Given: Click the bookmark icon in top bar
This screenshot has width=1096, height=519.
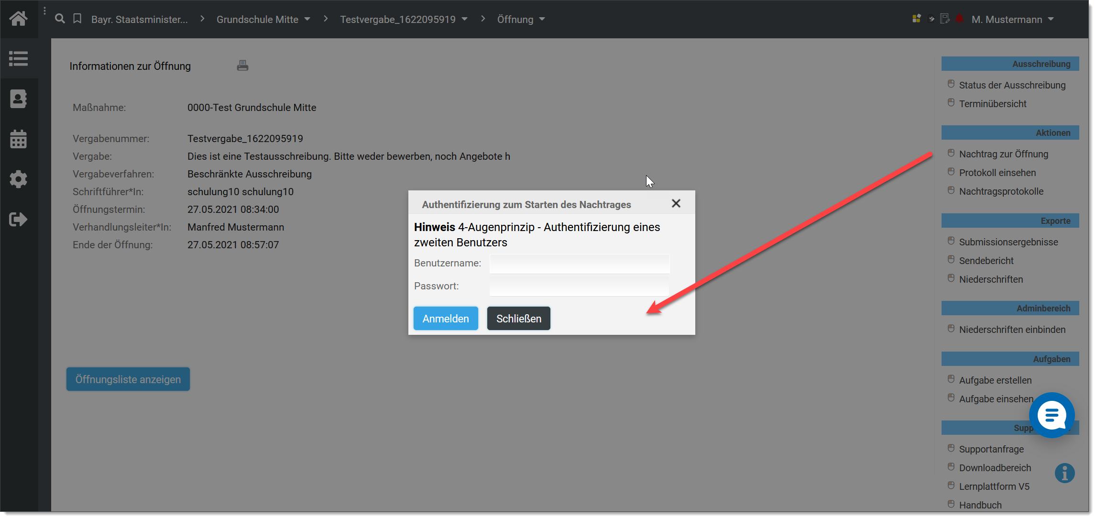Looking at the screenshot, I should click(77, 19).
